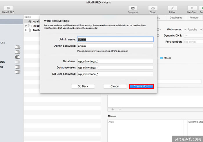The height and width of the screenshot is (142, 203).
Task: Expand the Trash group
Action: tap(26, 30)
